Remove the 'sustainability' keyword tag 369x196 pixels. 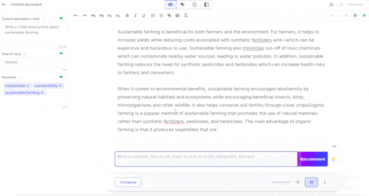point(60,86)
